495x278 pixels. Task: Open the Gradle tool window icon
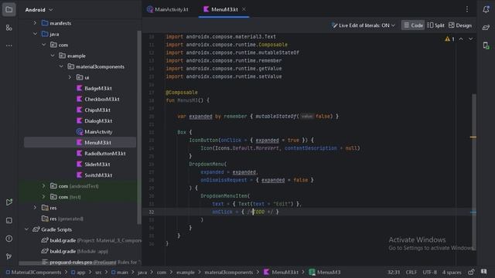tap(486, 28)
